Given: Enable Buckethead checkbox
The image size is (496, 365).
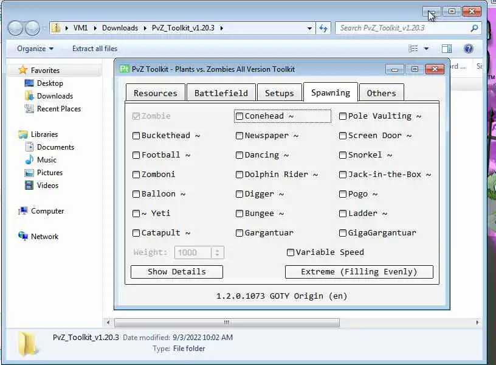Looking at the screenshot, I should tap(136, 136).
